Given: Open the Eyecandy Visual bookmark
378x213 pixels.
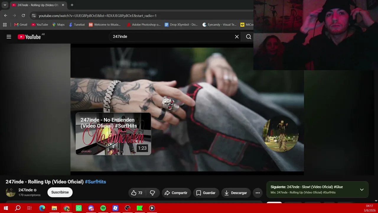Looking at the screenshot, I should pos(219,25).
